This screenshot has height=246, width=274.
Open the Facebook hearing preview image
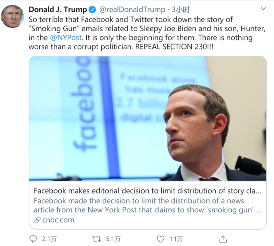point(148,118)
